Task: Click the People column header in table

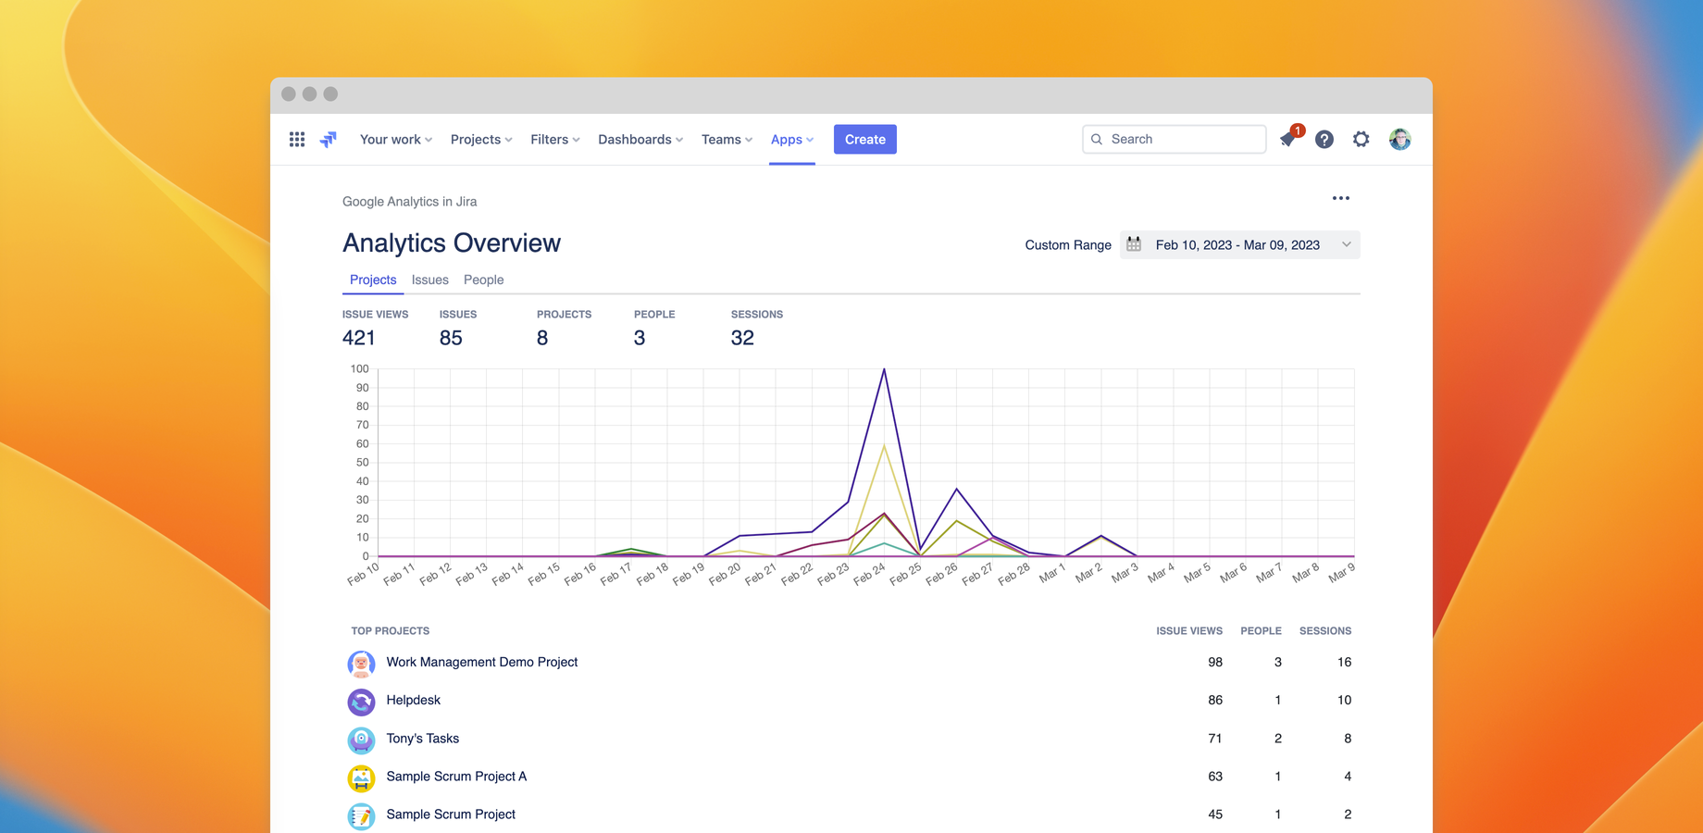Action: click(1261, 631)
